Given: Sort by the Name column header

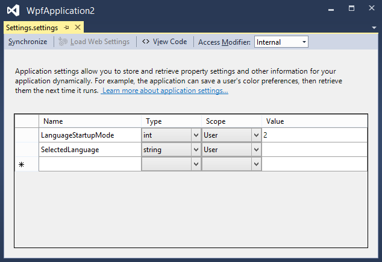Looking at the screenshot, I should [89, 121].
